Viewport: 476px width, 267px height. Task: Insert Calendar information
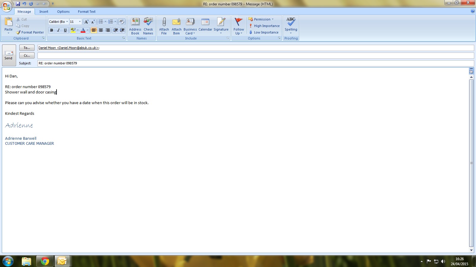[205, 25]
